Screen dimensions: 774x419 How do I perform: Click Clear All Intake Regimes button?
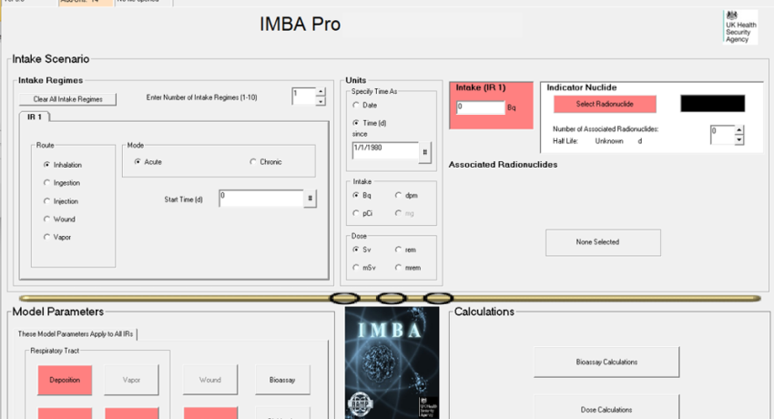[67, 99]
